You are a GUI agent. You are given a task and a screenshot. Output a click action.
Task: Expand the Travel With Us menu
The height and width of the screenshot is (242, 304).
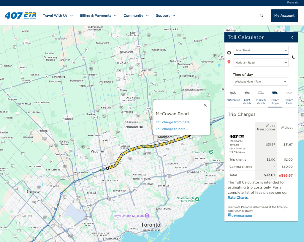58,15
